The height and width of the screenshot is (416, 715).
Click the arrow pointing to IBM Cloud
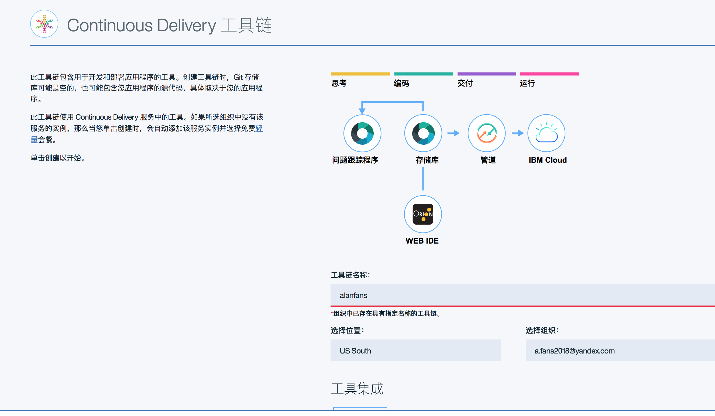(x=518, y=133)
